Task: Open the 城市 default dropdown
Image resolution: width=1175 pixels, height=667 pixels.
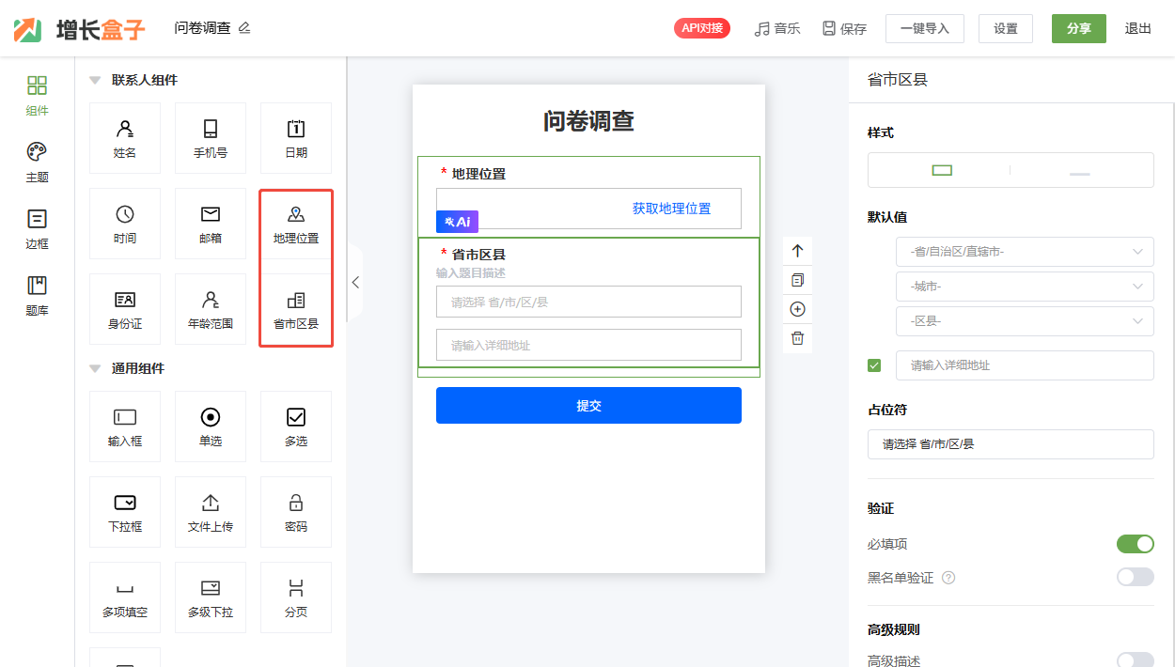Action: pyautogui.click(x=1025, y=287)
